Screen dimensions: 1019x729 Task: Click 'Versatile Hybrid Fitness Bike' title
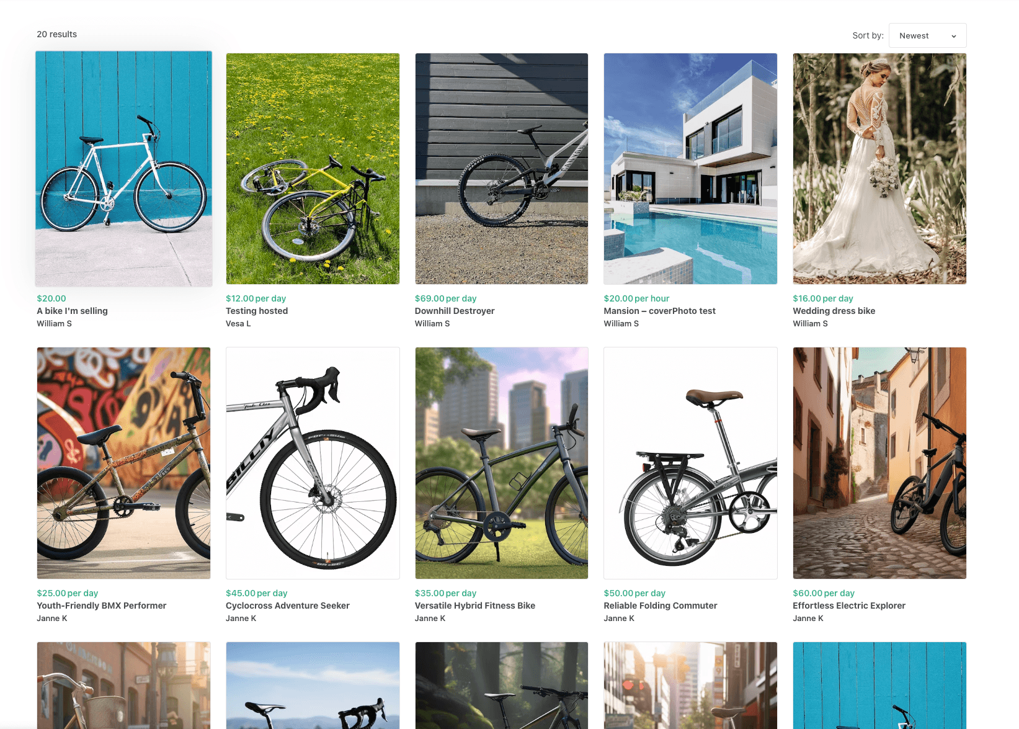click(x=475, y=606)
